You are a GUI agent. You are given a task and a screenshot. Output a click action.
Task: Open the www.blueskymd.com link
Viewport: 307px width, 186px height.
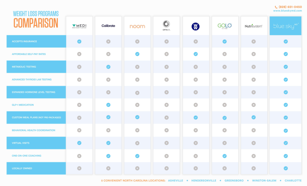(287, 11)
